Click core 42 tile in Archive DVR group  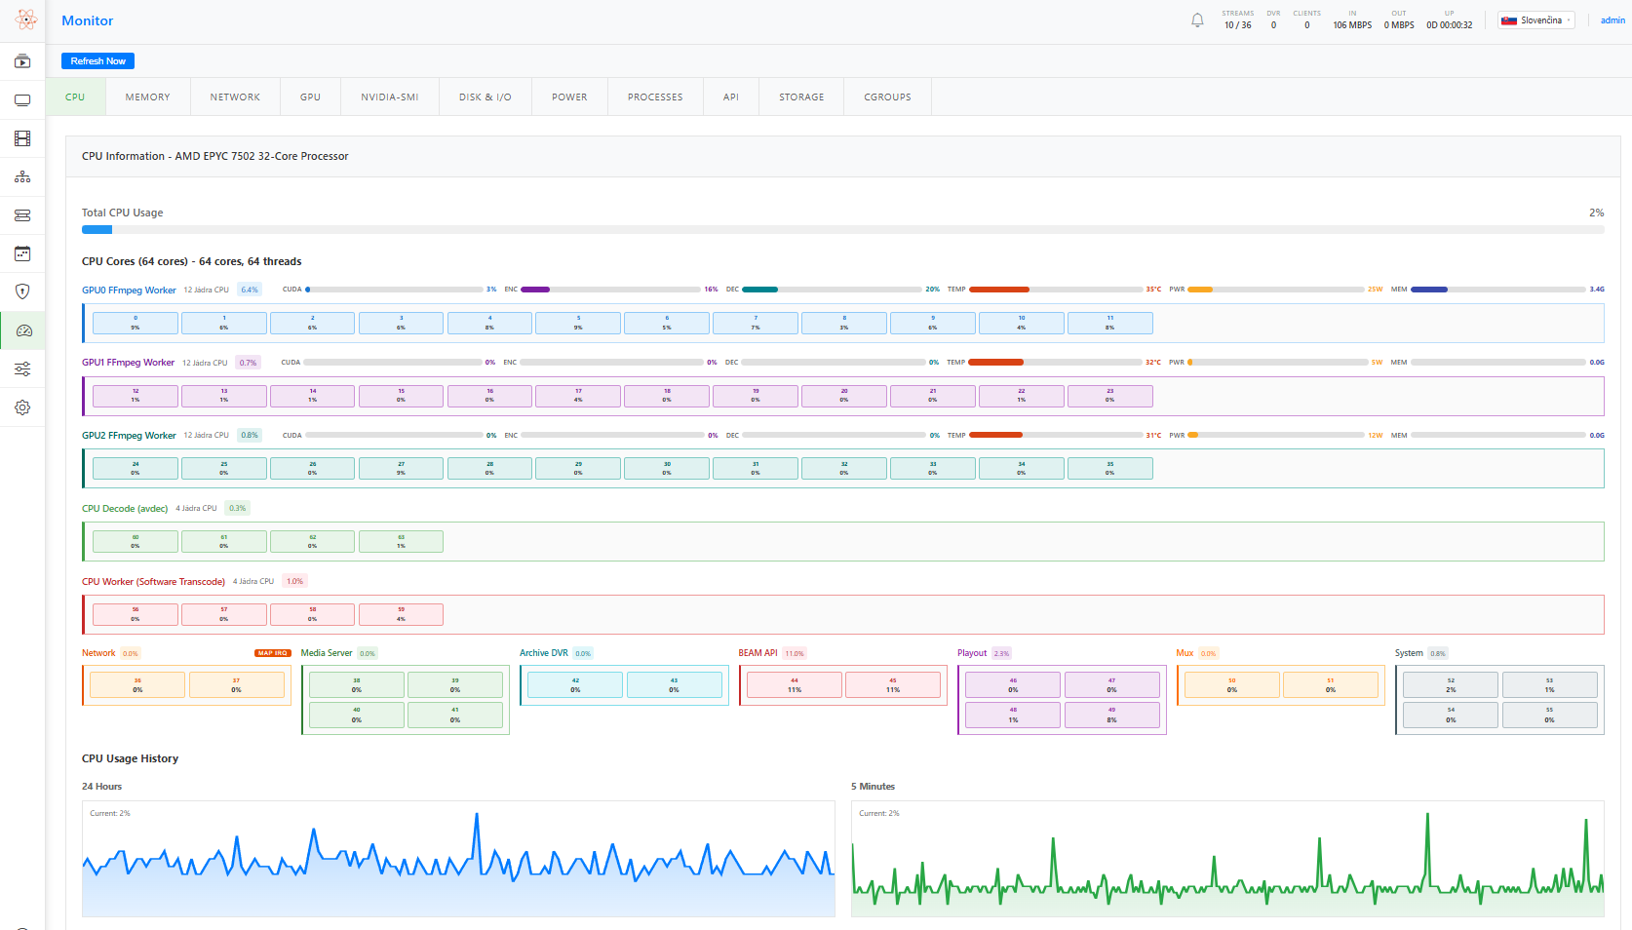[575, 685]
